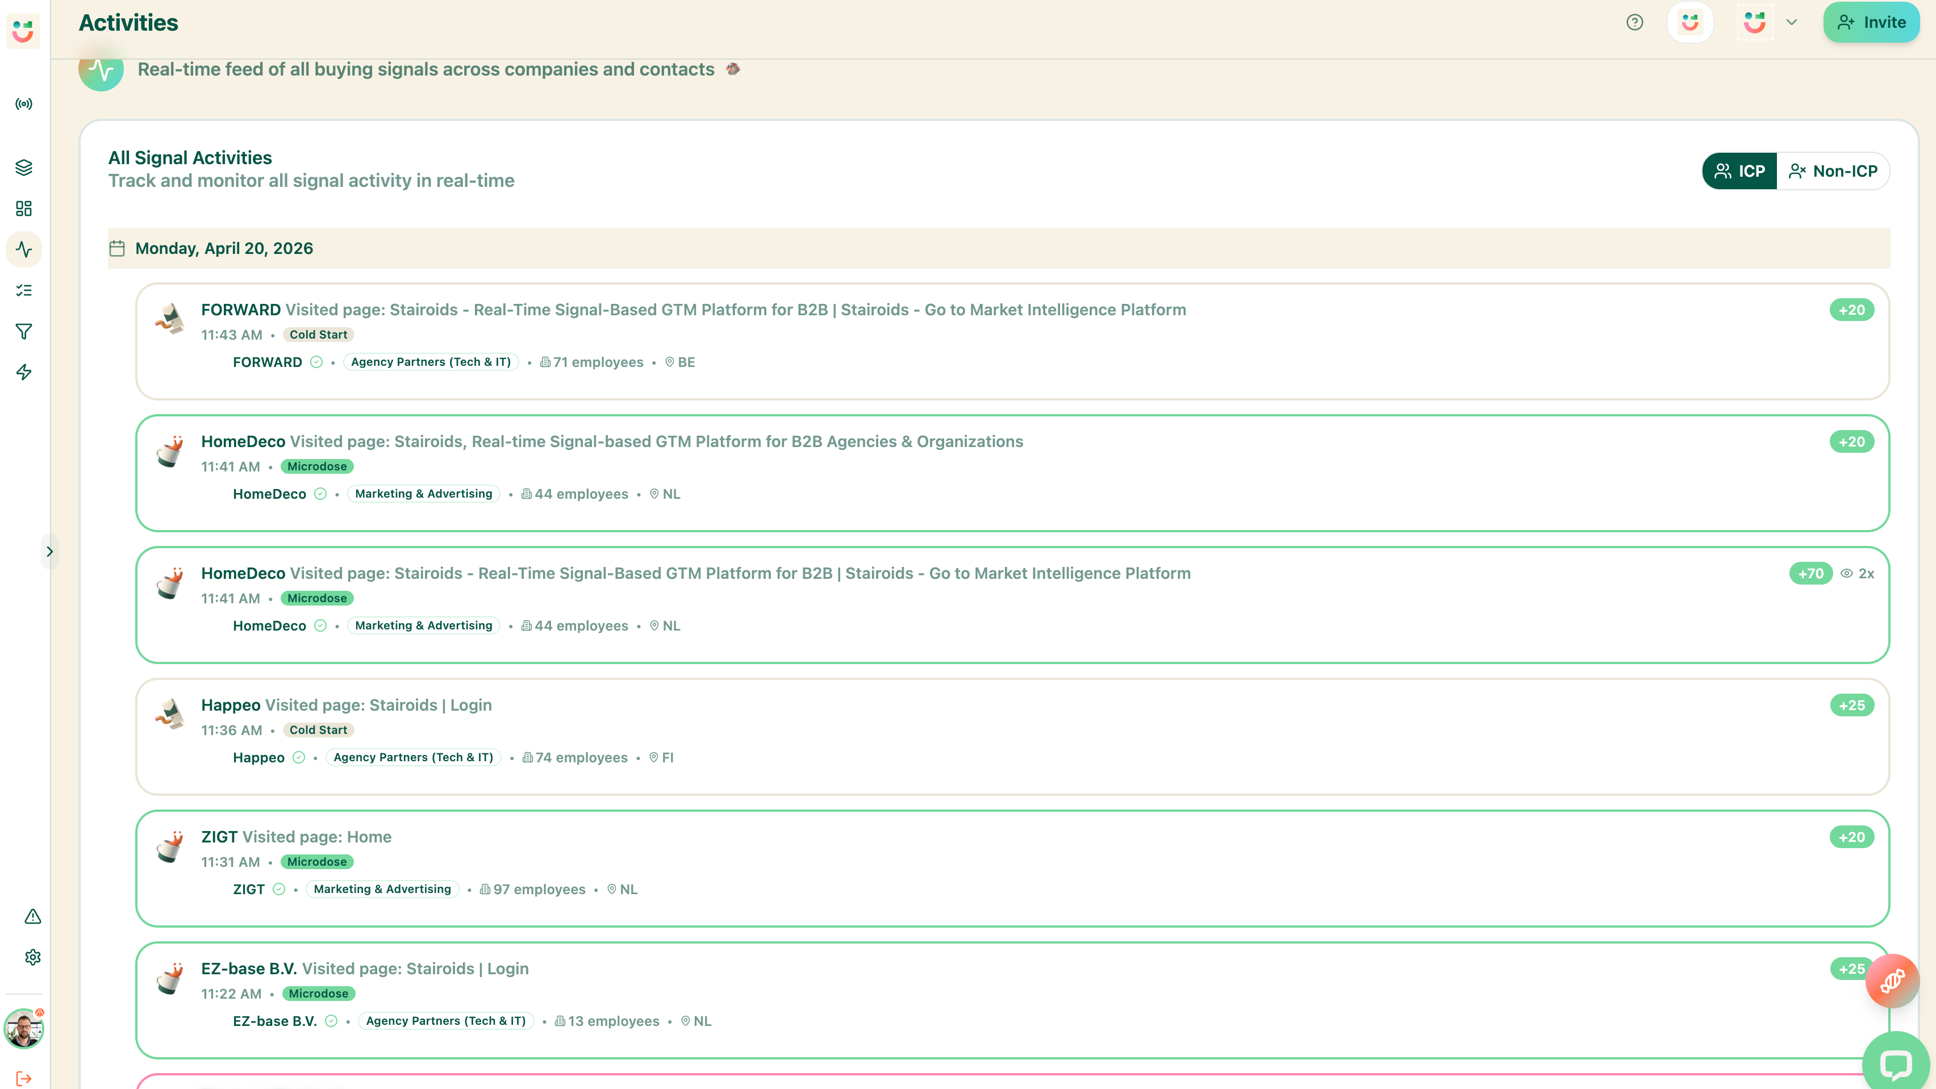Image resolution: width=1936 pixels, height=1089 pixels.
Task: Open the ZIGT company name link
Action: tap(249, 889)
